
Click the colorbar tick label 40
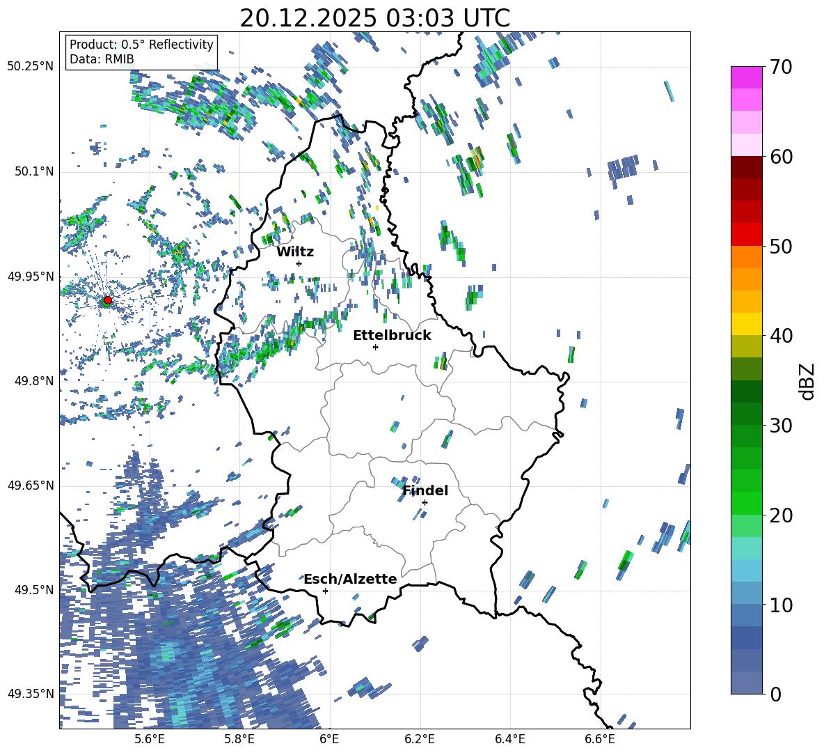[782, 336]
